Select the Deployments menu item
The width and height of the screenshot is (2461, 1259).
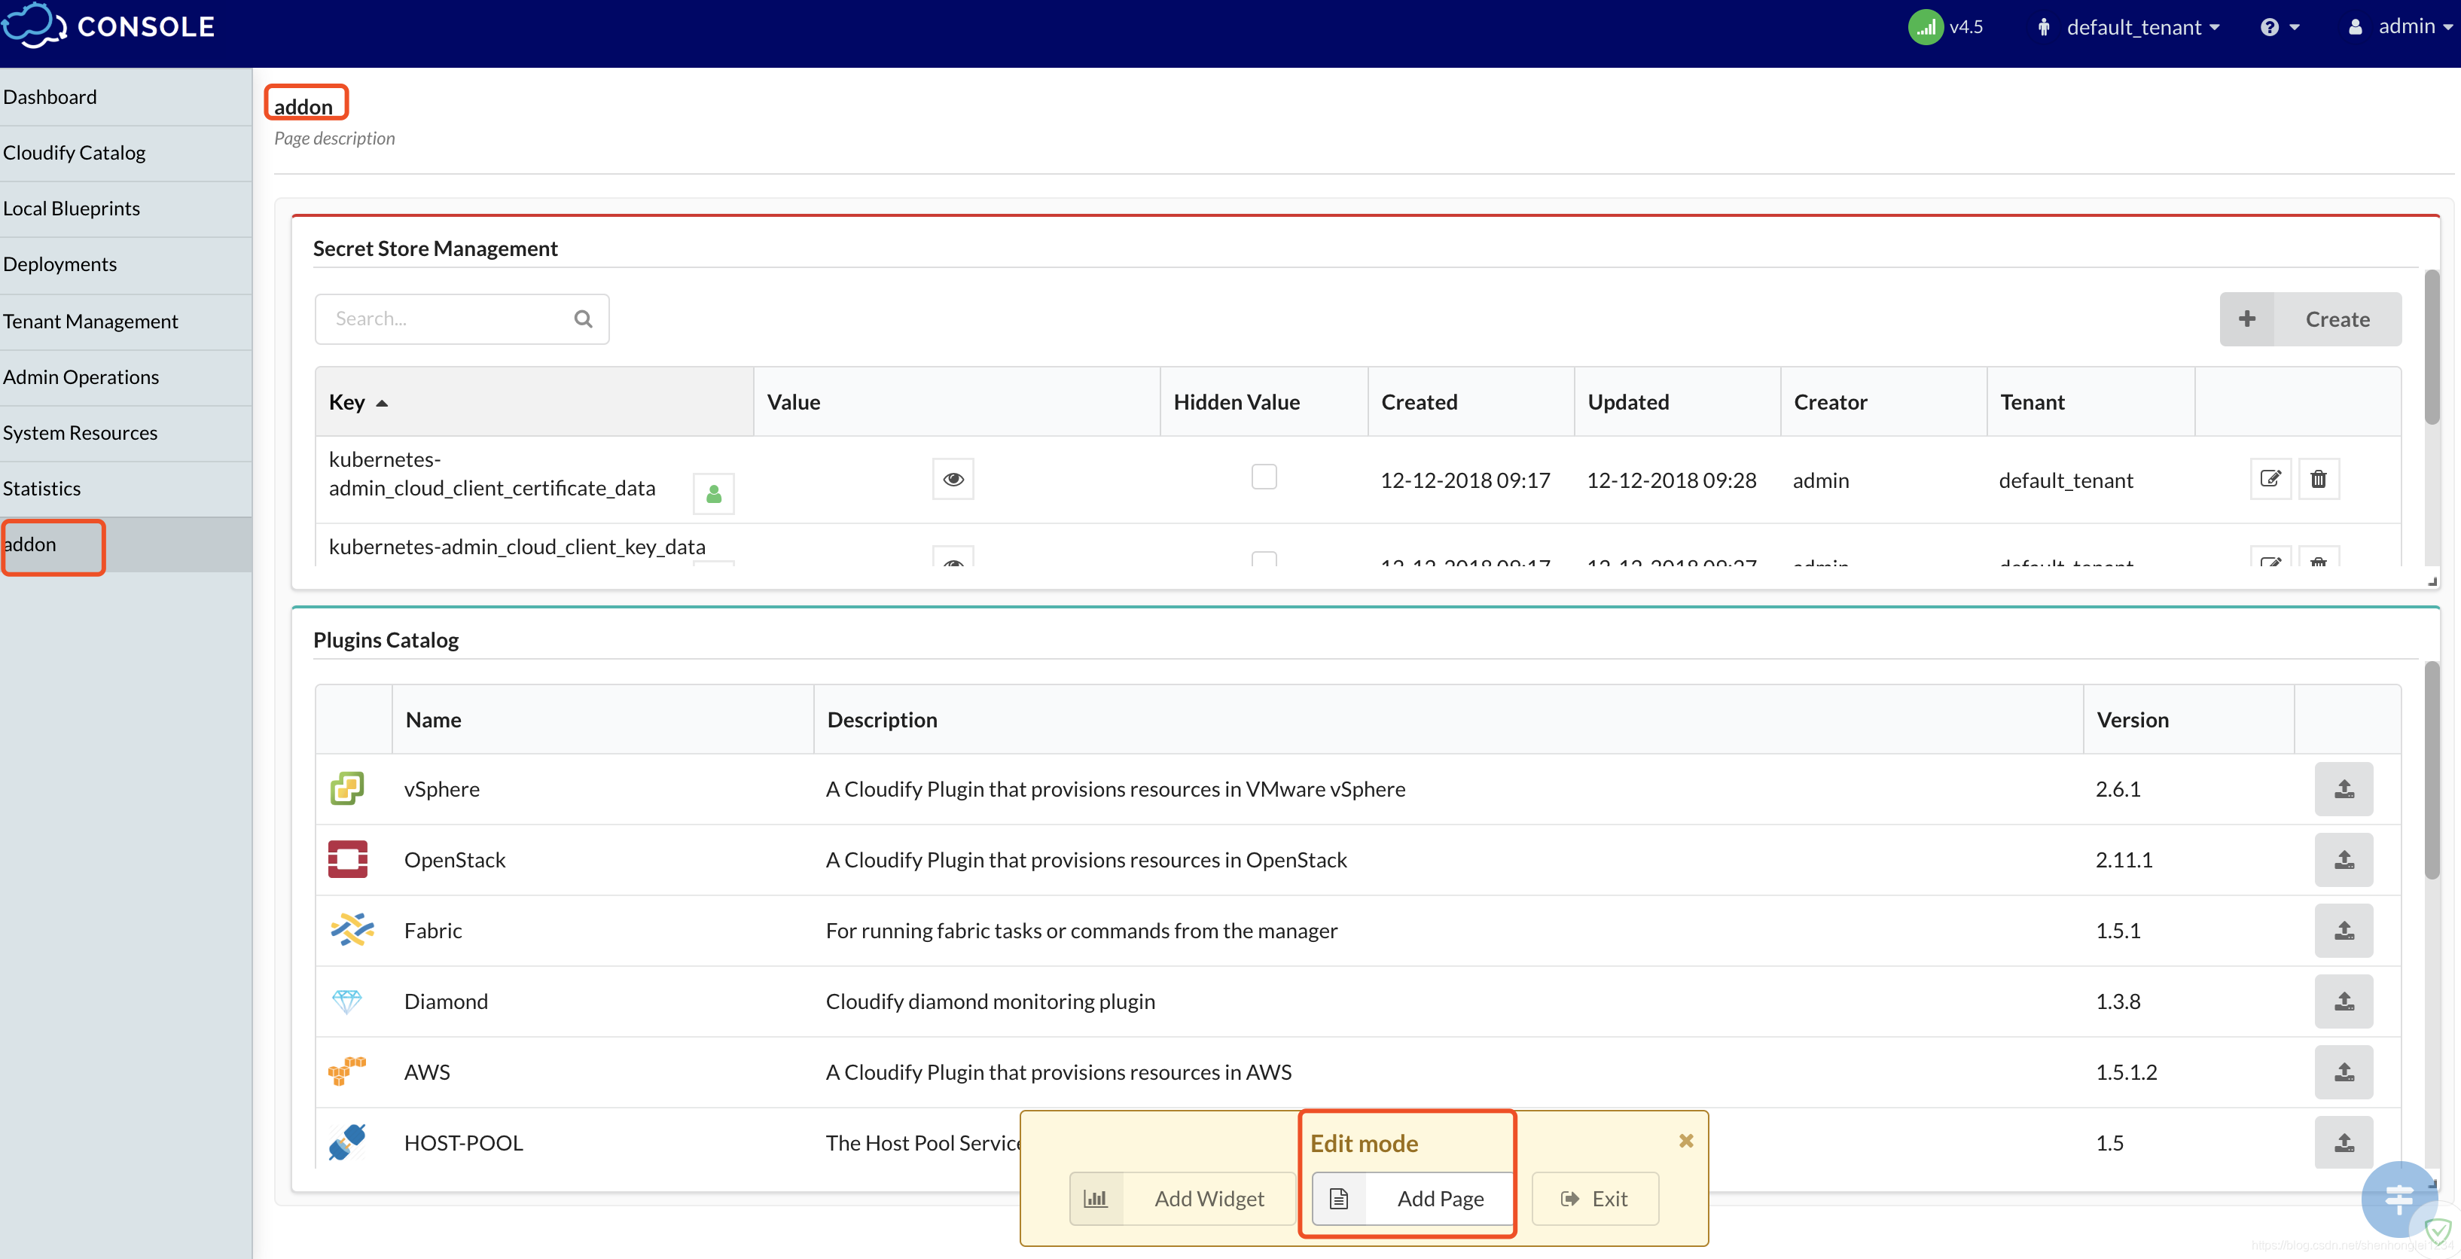tap(59, 262)
